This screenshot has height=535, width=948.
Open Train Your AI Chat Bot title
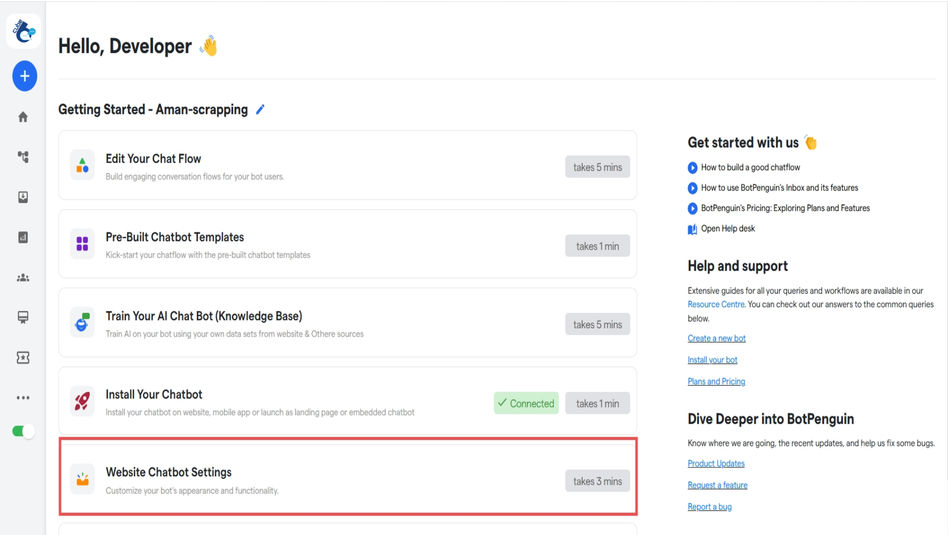(204, 316)
